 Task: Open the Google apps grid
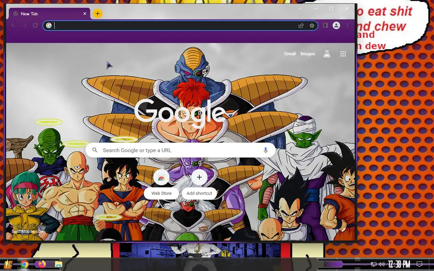pyautogui.click(x=343, y=54)
